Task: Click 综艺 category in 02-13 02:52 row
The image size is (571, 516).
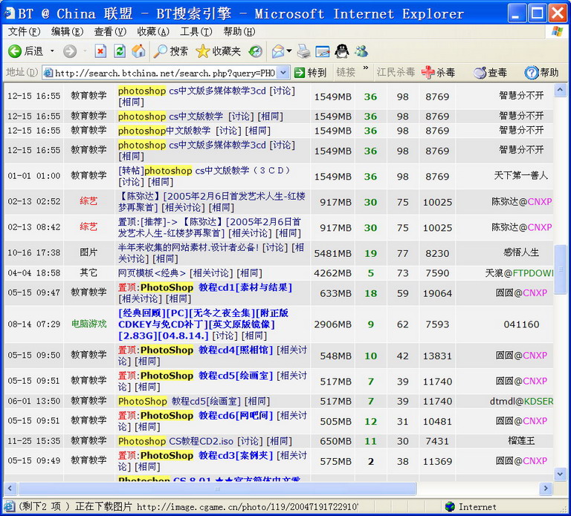Action: pos(88,201)
